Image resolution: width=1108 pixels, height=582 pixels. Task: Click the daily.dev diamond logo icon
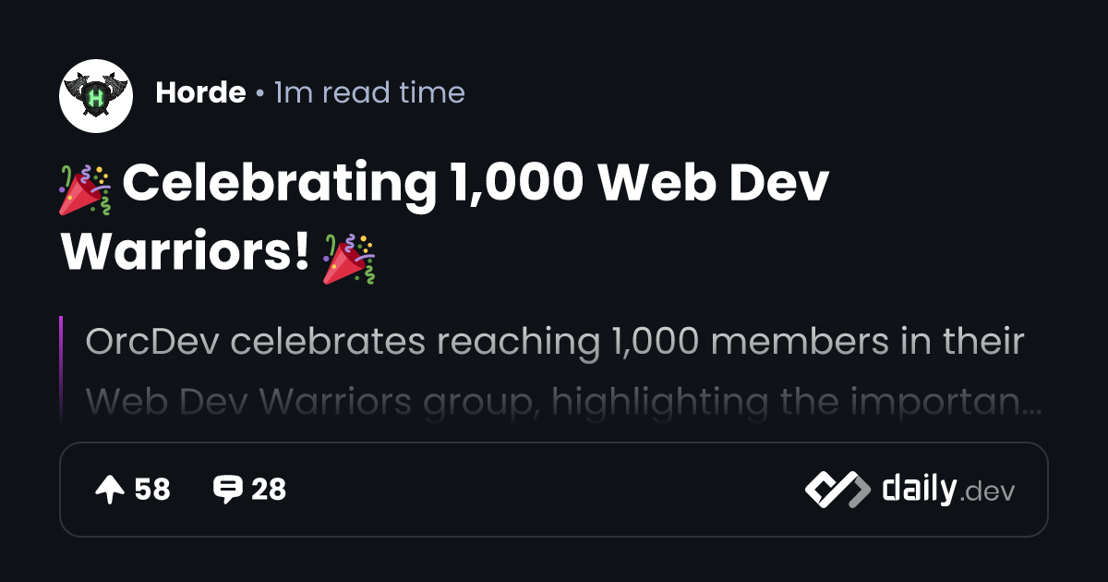pyautogui.click(x=837, y=490)
